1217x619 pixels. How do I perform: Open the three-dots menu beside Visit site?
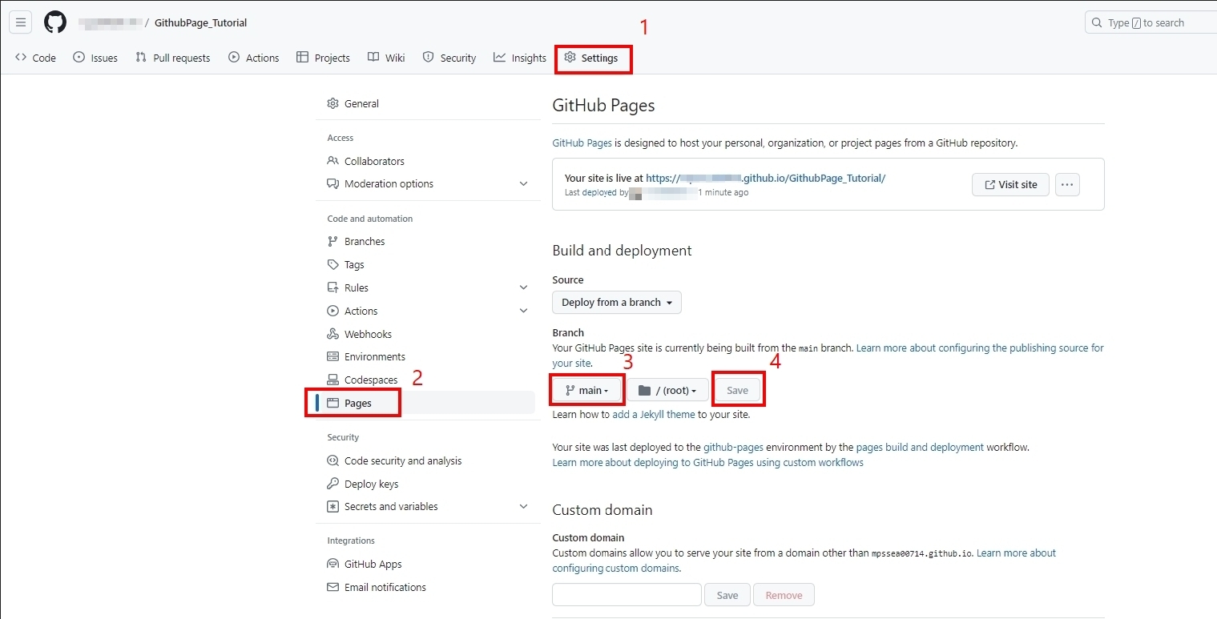[x=1067, y=184]
